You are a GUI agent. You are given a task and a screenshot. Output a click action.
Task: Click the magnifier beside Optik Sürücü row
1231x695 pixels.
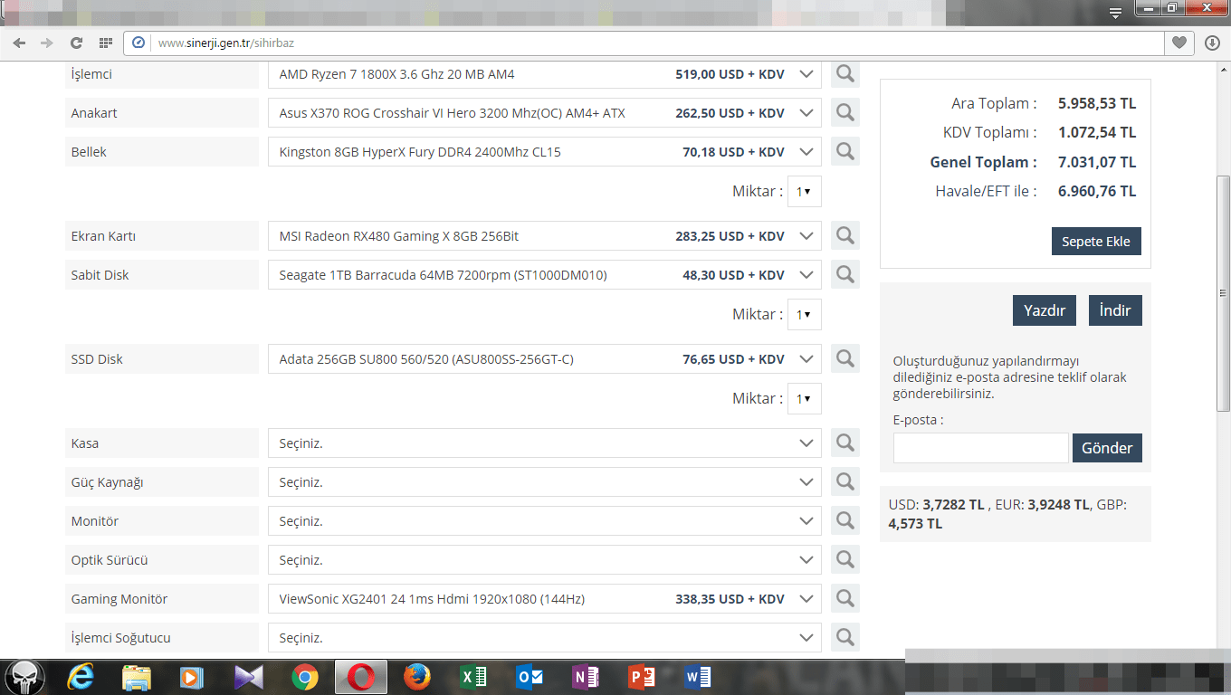(x=845, y=560)
